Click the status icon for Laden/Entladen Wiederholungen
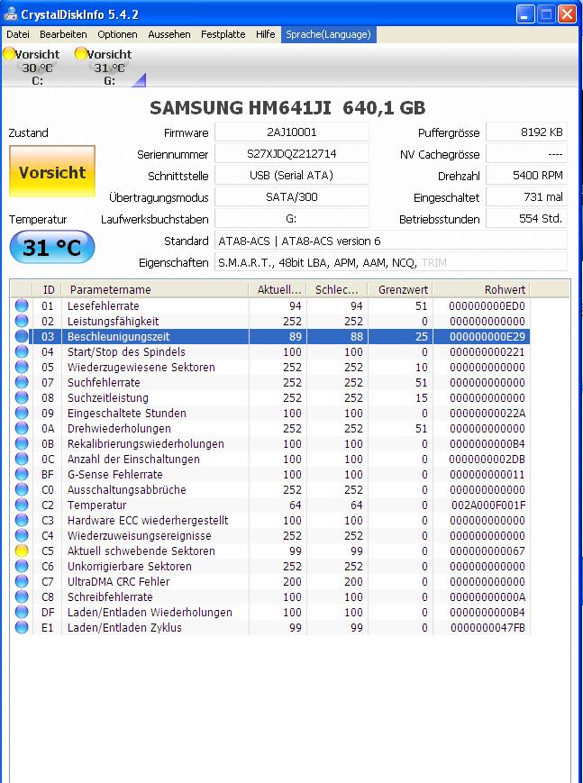Screen dimensions: 583x783 22,612
